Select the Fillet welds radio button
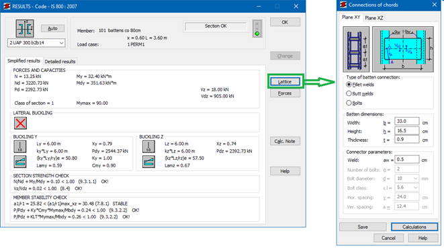 point(349,85)
